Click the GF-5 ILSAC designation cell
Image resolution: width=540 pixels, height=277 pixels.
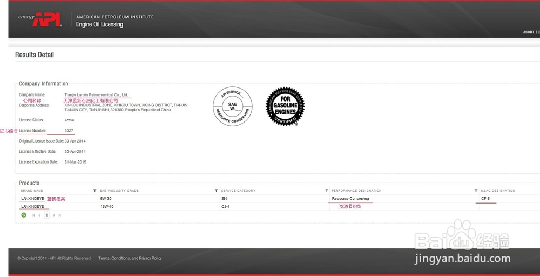pyautogui.click(x=485, y=199)
